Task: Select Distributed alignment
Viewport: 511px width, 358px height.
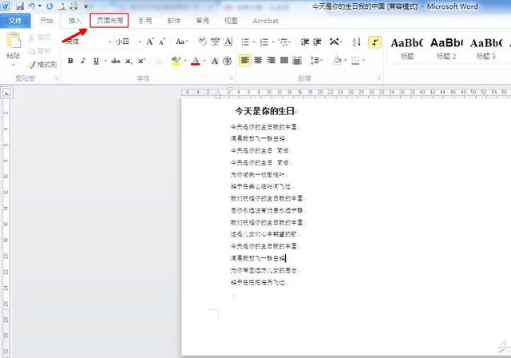Action: (x=297, y=60)
